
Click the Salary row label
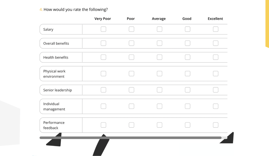[48, 29]
